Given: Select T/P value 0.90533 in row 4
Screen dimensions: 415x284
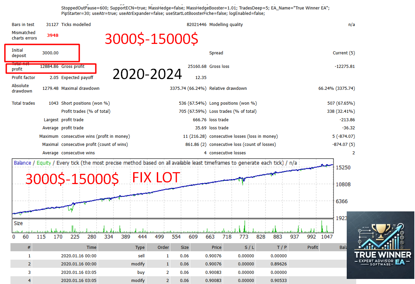Looking at the screenshot, I should tap(278, 281).
